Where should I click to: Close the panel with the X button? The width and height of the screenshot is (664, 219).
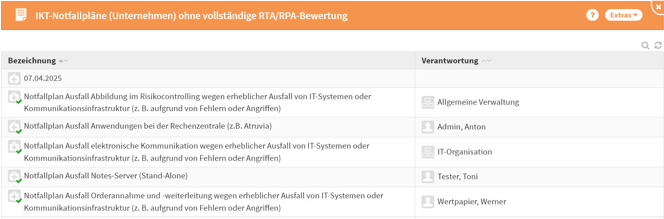coord(658,7)
